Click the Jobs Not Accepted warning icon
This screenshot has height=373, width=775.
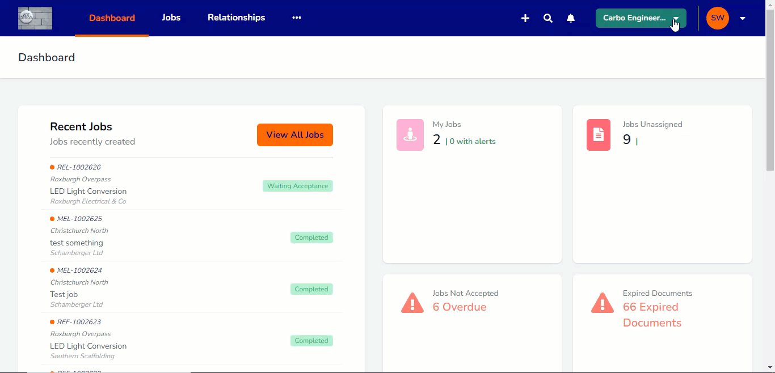412,303
